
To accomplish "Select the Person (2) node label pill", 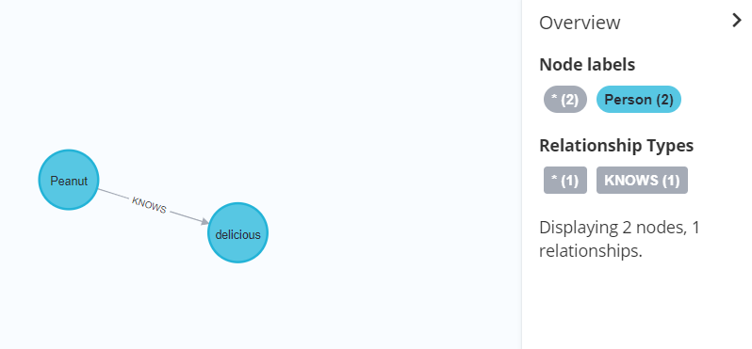I will click(x=639, y=100).
